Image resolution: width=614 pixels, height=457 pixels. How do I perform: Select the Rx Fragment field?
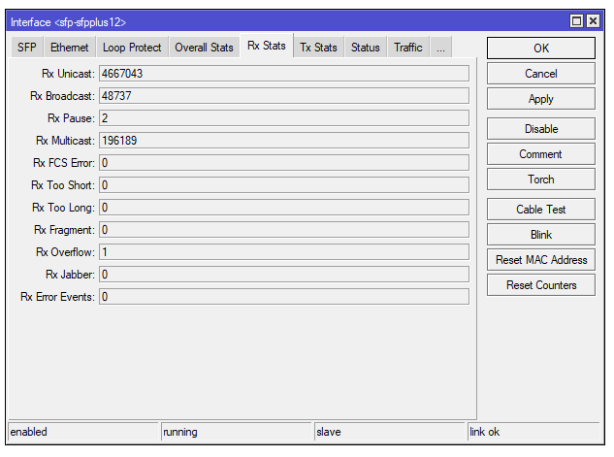(284, 230)
